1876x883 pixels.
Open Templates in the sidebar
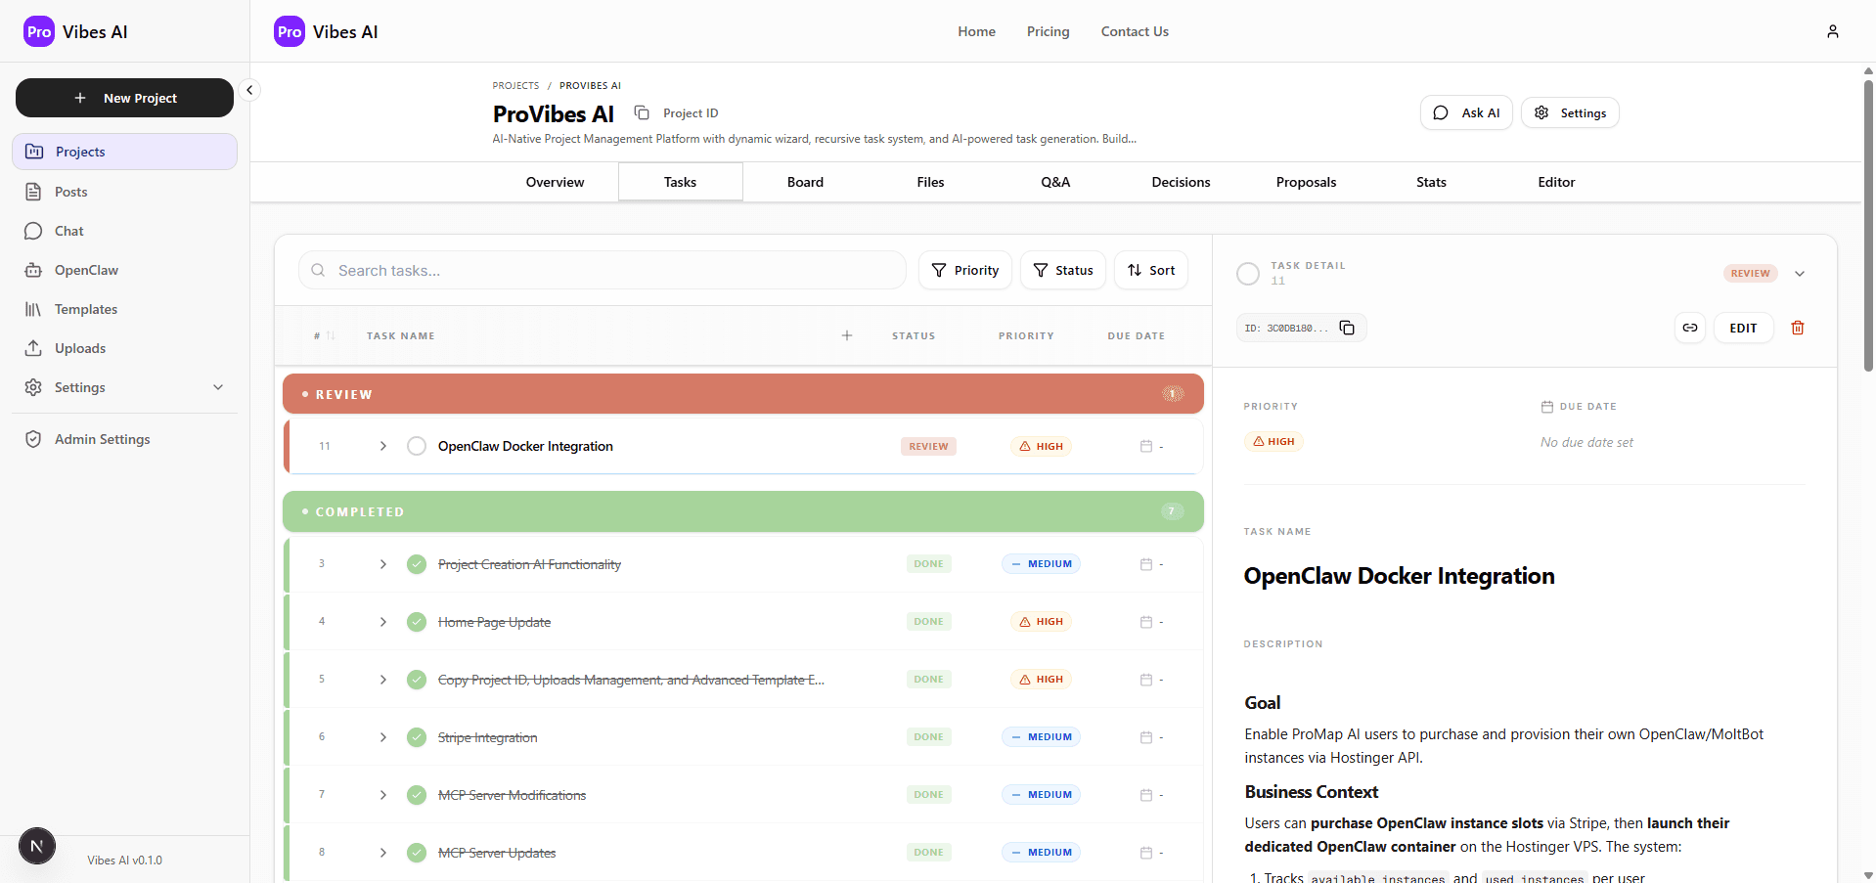tap(87, 309)
